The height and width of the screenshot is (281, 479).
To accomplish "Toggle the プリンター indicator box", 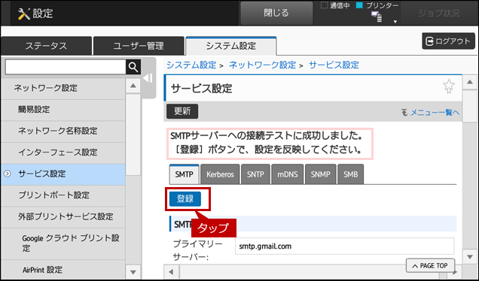I will click(359, 5).
